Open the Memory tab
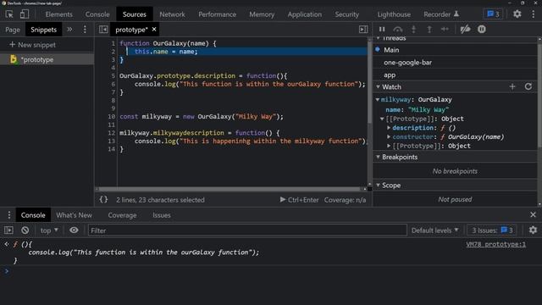This screenshot has width=542, height=305. tap(262, 14)
